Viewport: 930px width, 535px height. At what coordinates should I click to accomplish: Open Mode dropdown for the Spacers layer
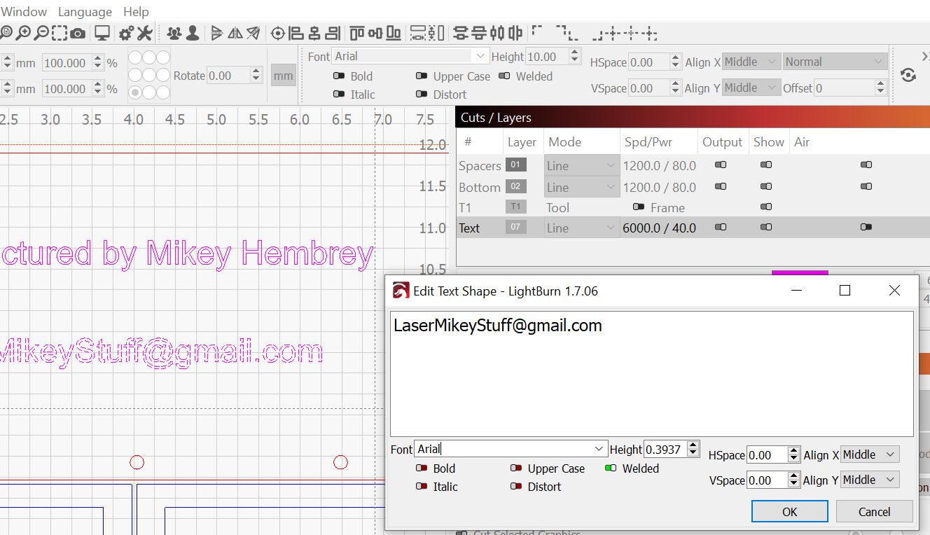click(x=581, y=166)
